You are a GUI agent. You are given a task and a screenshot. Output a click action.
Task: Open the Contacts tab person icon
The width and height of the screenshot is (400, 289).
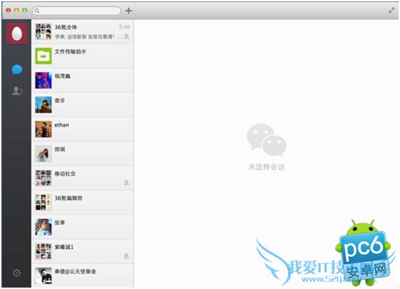tap(17, 91)
